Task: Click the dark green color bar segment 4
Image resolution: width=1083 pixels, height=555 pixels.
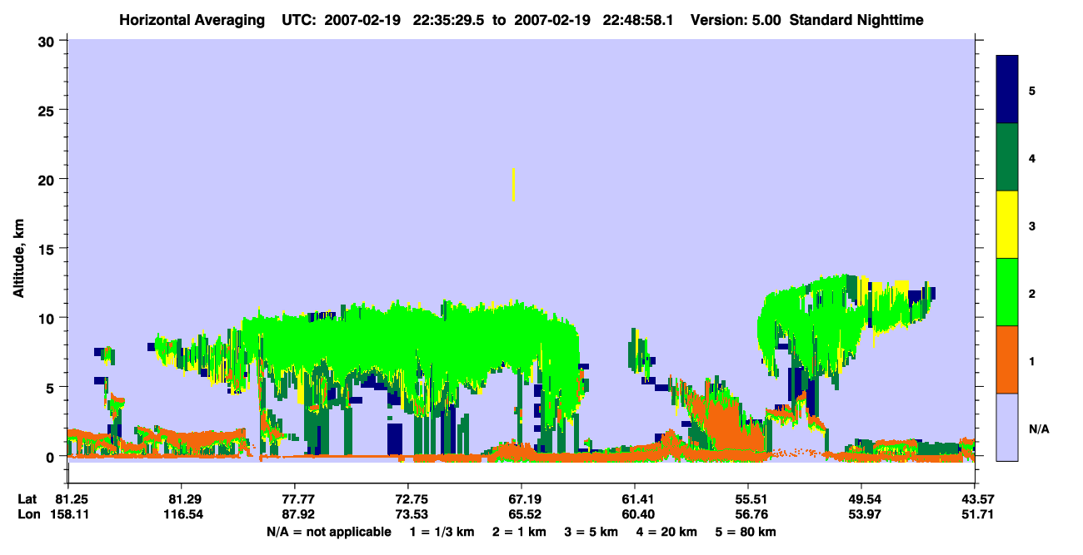Action: [x=1007, y=157]
